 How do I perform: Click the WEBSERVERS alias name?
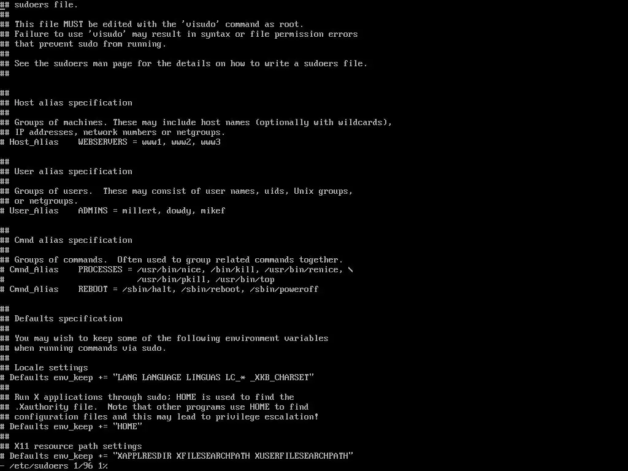pyautogui.click(x=102, y=142)
